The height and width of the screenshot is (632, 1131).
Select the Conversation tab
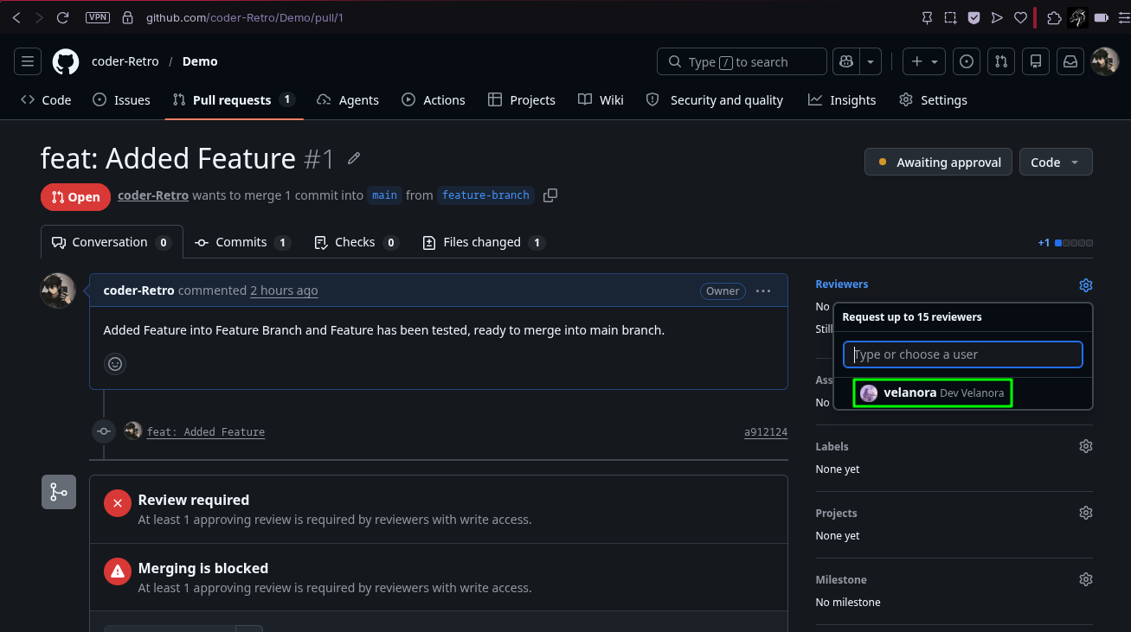click(112, 242)
